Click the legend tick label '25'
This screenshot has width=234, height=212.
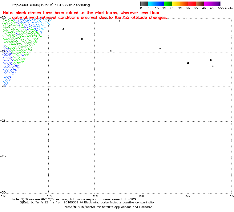point(180,8)
